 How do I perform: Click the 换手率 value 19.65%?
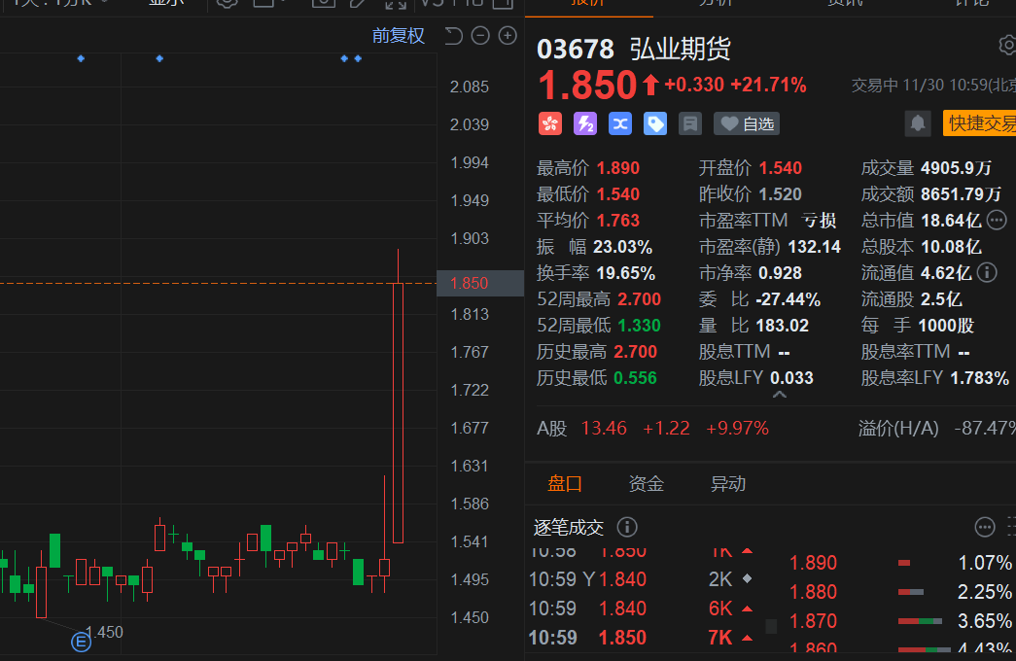click(x=626, y=273)
